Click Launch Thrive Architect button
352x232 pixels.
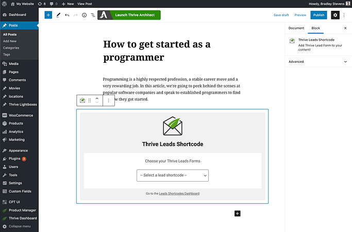(129, 15)
